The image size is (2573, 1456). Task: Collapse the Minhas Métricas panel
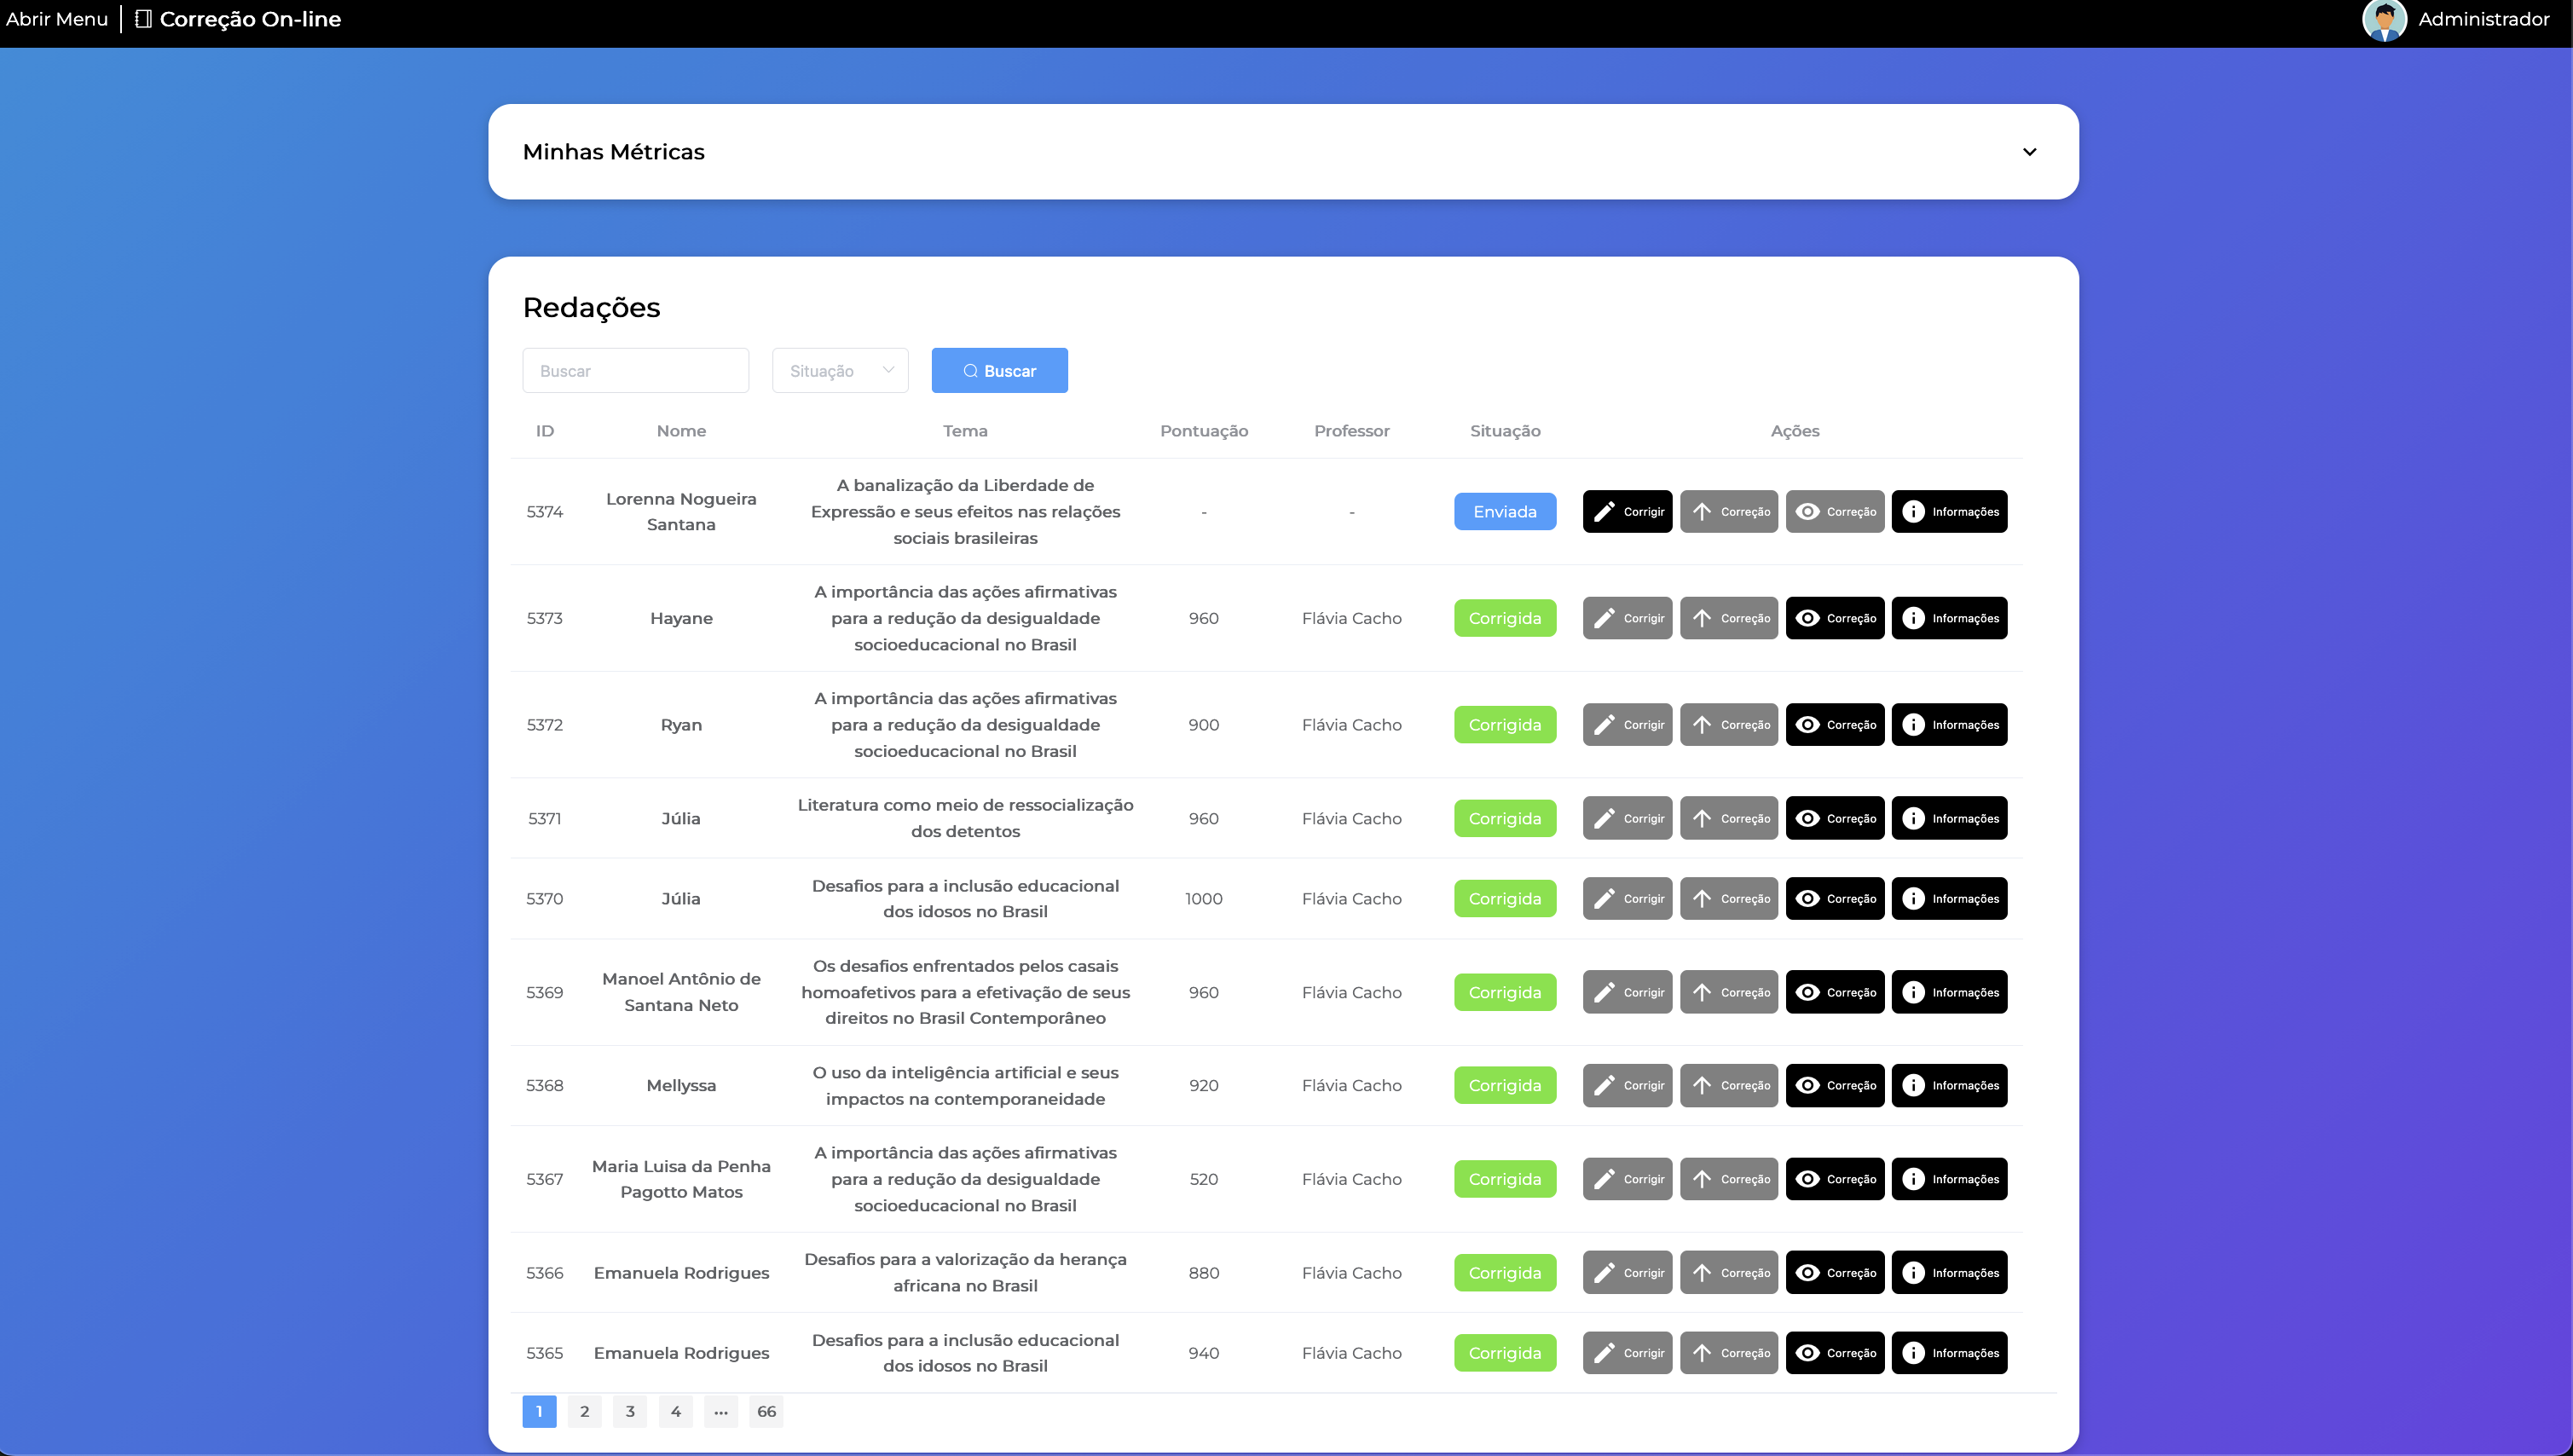tap(2030, 152)
